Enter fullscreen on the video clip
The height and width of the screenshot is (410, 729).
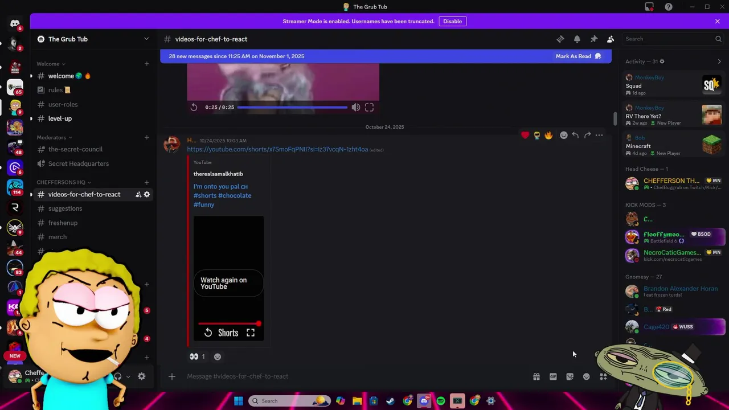(x=369, y=107)
